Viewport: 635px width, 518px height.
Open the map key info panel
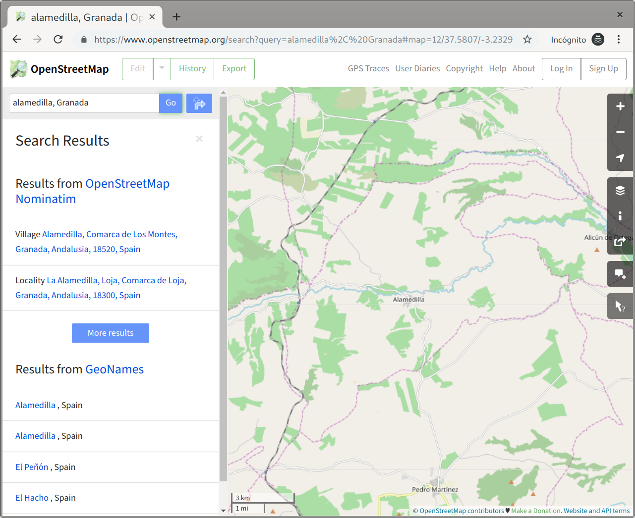pos(620,216)
